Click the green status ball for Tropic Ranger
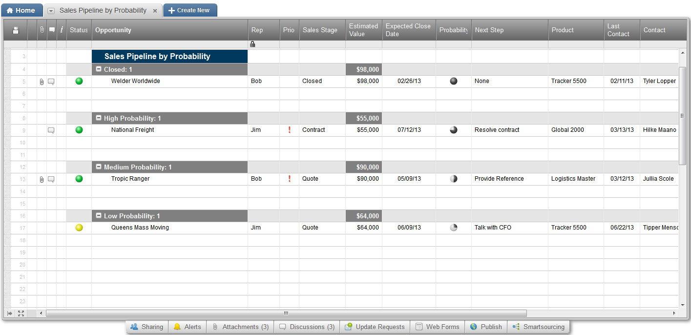This screenshot has height=335, width=691. click(x=79, y=179)
